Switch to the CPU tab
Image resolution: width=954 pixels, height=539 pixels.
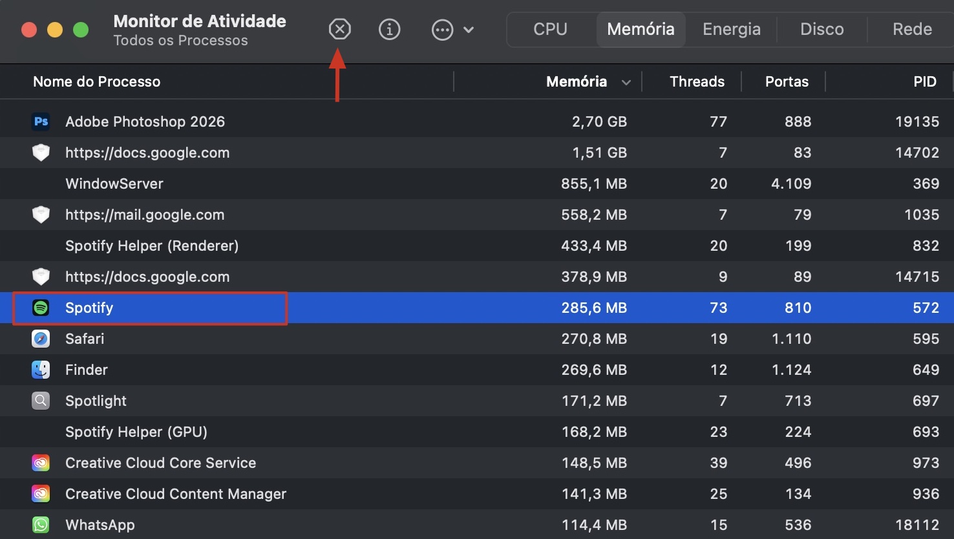click(549, 29)
